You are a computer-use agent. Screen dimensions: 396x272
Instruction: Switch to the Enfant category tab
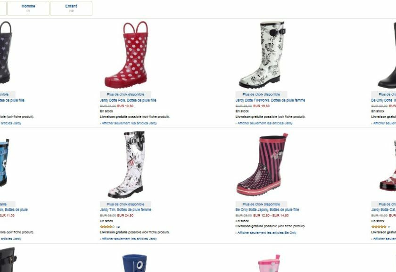pos(71,8)
